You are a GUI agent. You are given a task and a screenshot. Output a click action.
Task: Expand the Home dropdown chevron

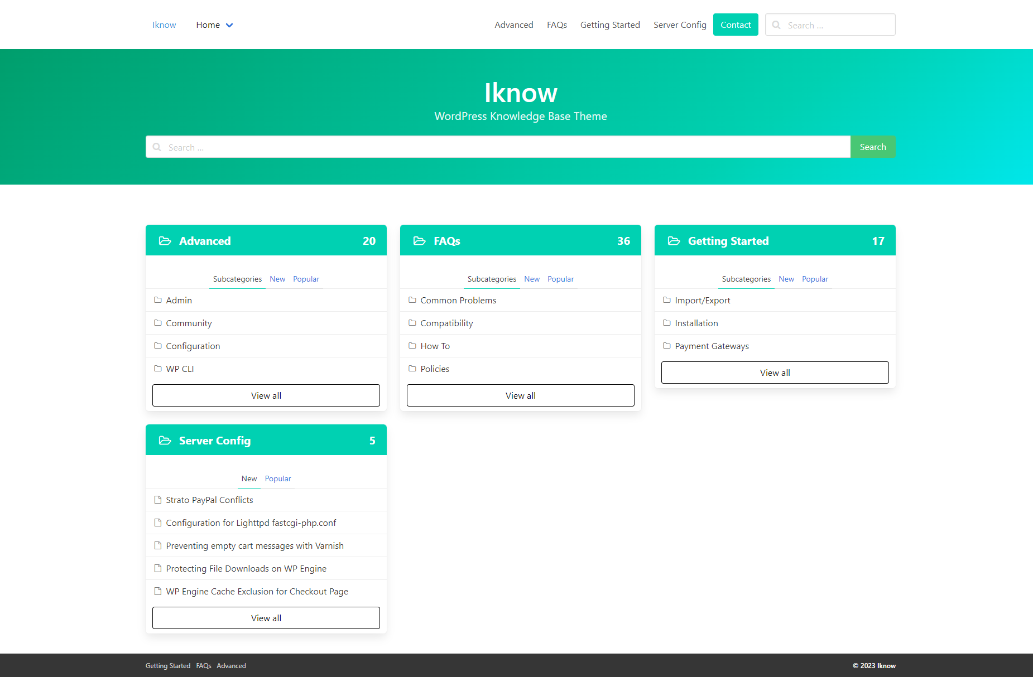click(x=229, y=25)
